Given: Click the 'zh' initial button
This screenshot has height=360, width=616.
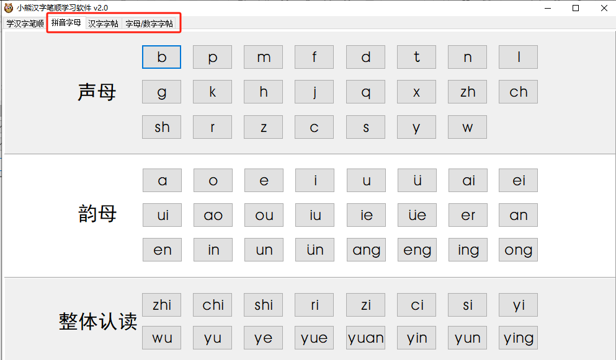Looking at the screenshot, I should click(467, 92).
